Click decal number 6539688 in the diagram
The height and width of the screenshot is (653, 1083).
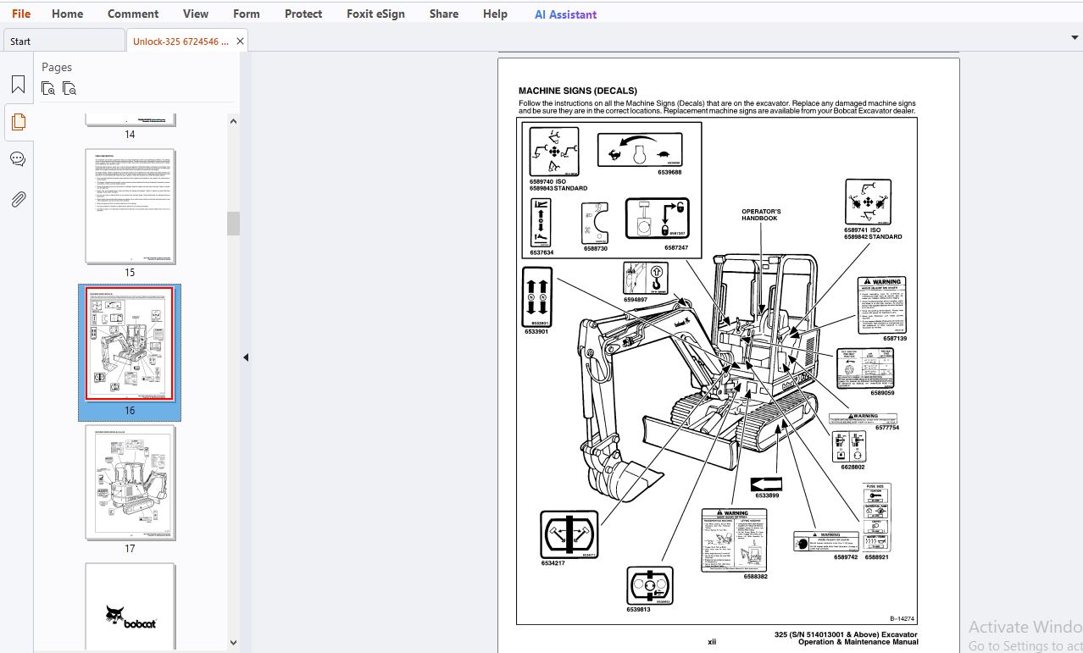pos(669,172)
